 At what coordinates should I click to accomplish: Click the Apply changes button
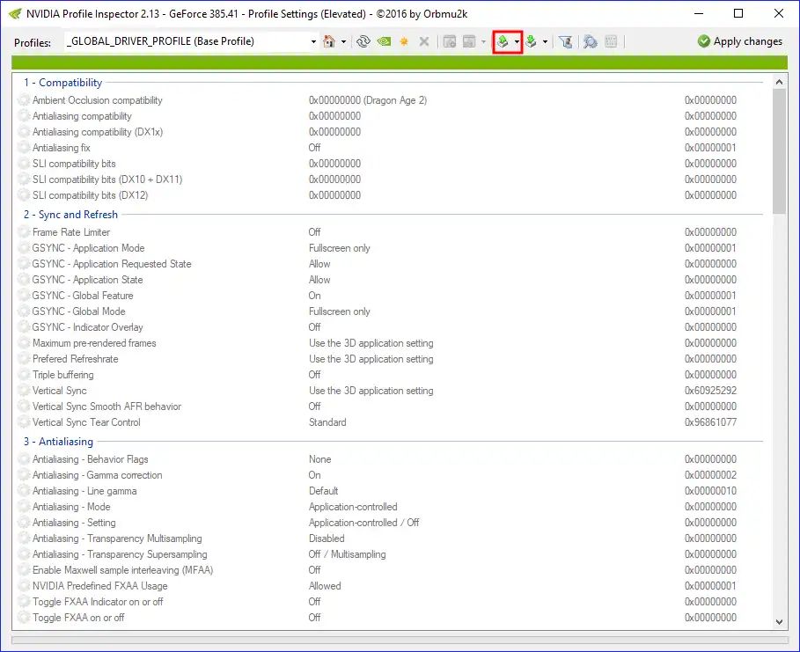[740, 40]
